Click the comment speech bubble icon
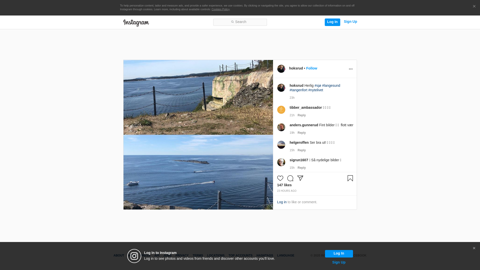The width and height of the screenshot is (480, 270). [290, 178]
